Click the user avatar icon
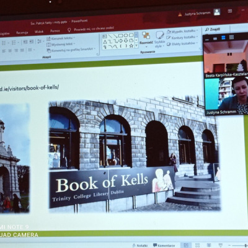Viewport: 248px width, 248px height. click(217, 12)
